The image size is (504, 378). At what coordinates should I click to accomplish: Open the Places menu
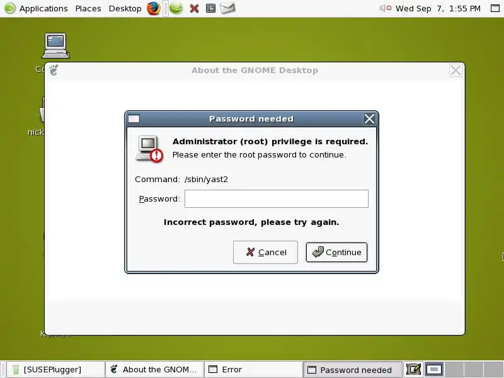pyautogui.click(x=88, y=8)
